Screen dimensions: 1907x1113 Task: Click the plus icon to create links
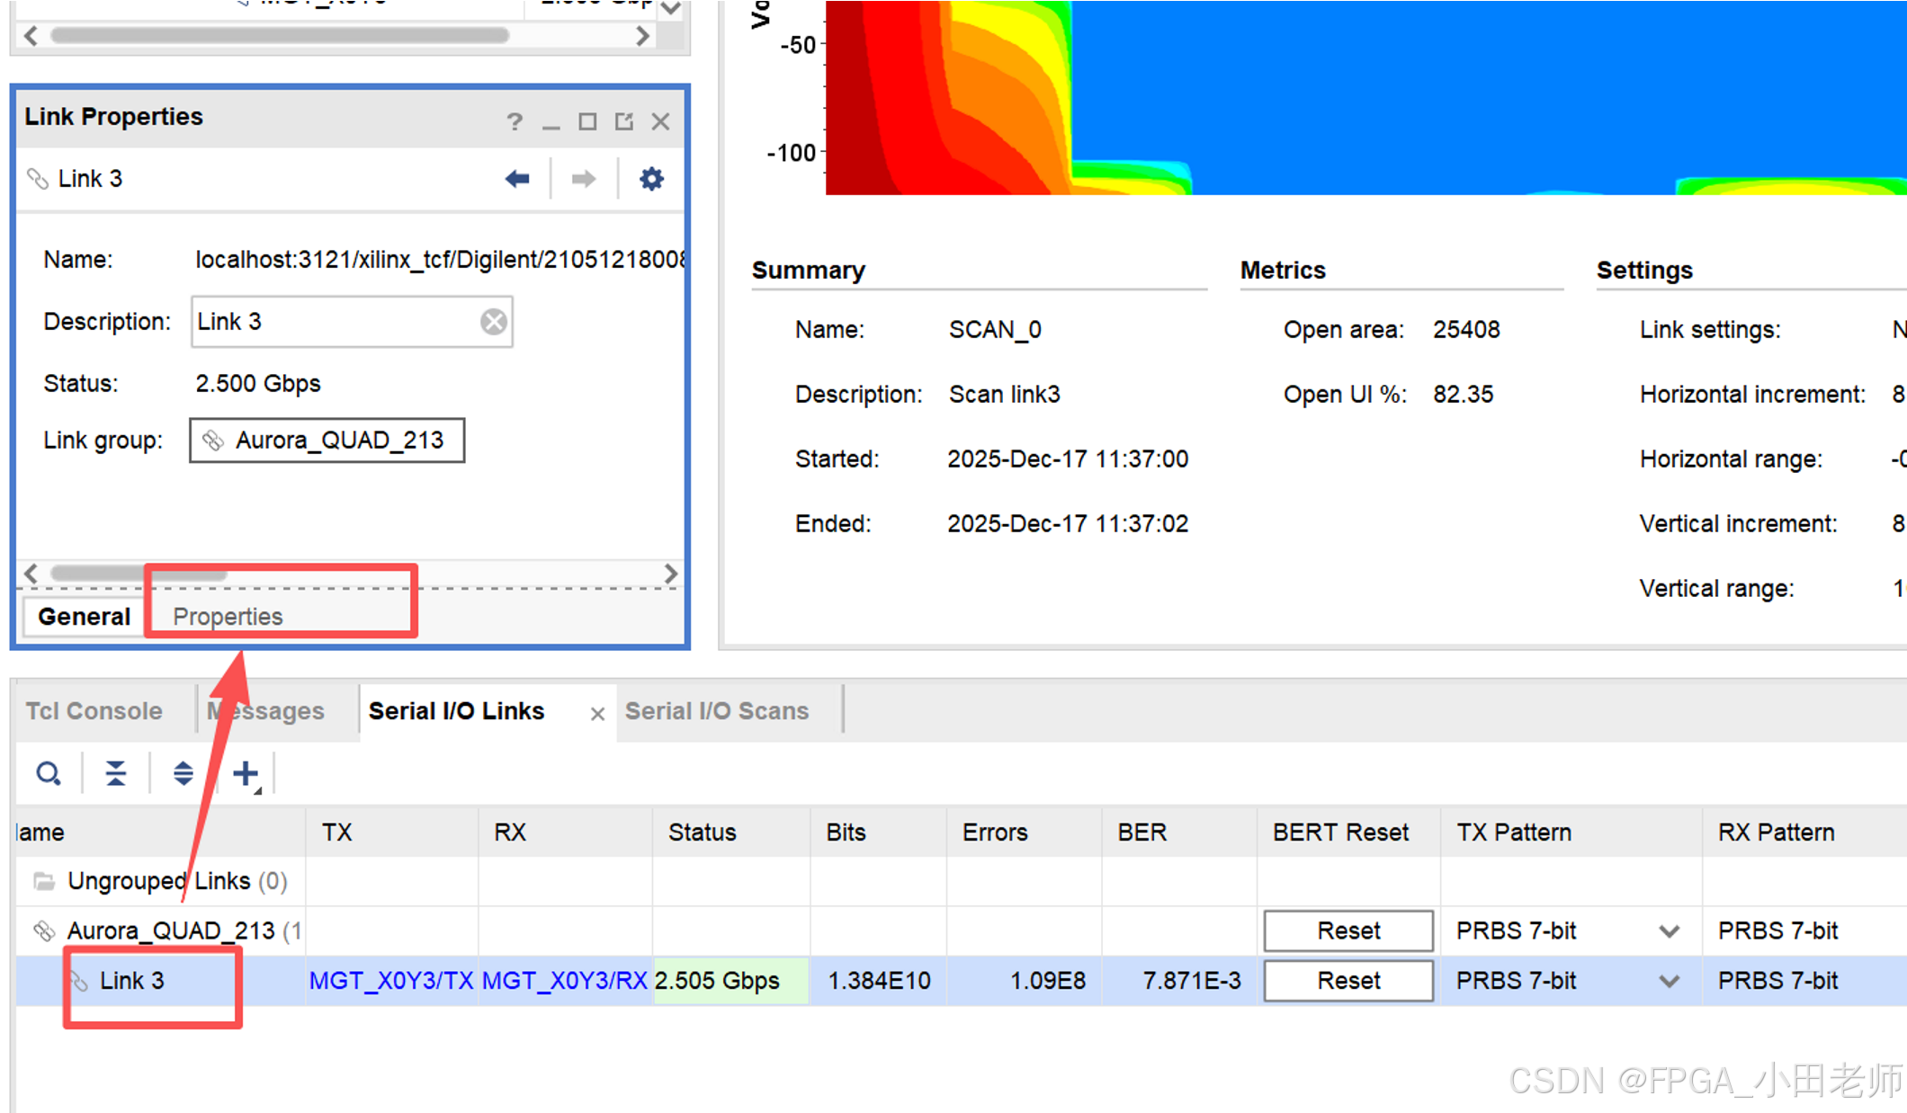click(246, 773)
